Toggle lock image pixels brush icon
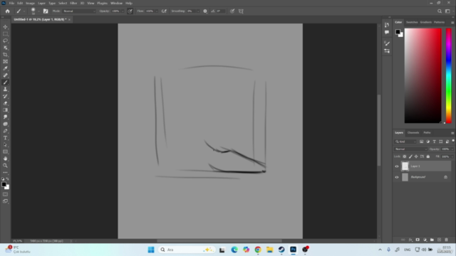Image resolution: width=456 pixels, height=256 pixels. click(x=410, y=156)
